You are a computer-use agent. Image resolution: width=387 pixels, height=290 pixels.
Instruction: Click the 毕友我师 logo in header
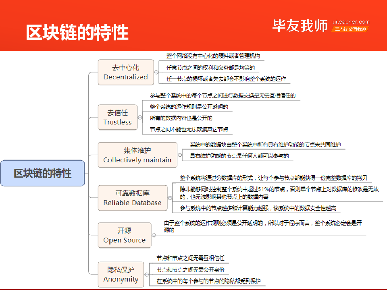[300, 26]
